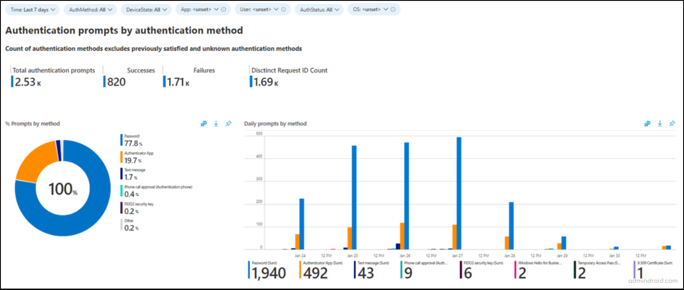Export the Daily prompts by method chart
Viewport: 684px width, 290px height.
pos(660,124)
